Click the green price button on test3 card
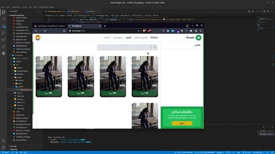This screenshot has width=275, height=154. [x=49, y=93]
